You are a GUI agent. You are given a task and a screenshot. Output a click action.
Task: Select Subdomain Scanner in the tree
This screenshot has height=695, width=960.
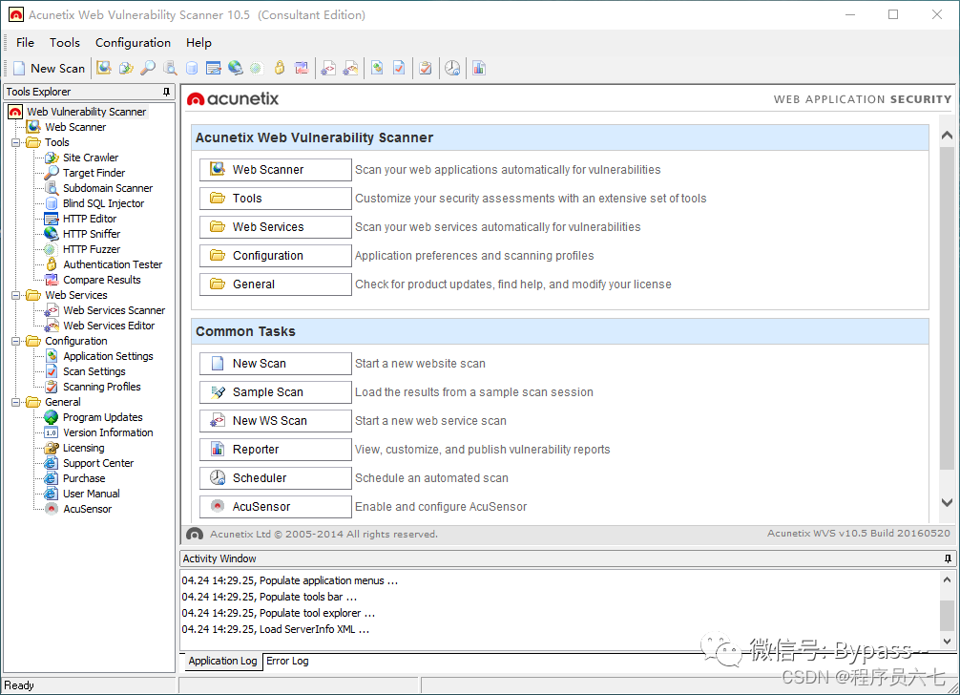[108, 188]
